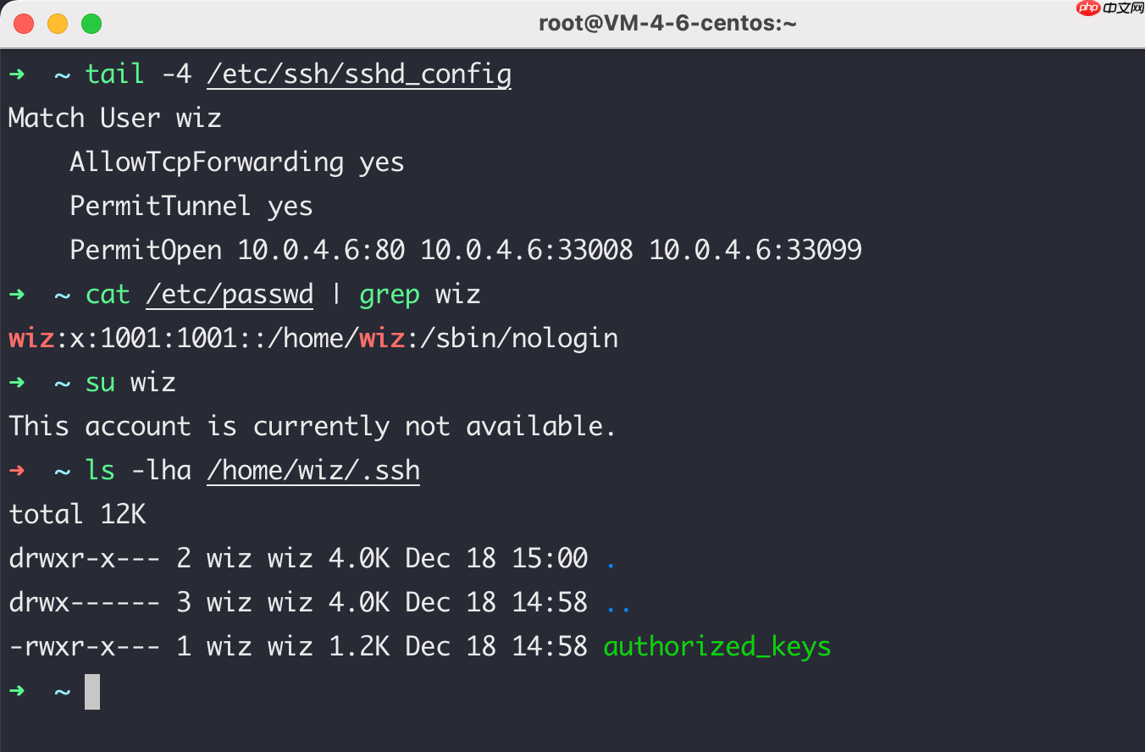Image resolution: width=1145 pixels, height=752 pixels.
Task: Click the underlined /home/wiz/.ssh path
Action: point(313,470)
